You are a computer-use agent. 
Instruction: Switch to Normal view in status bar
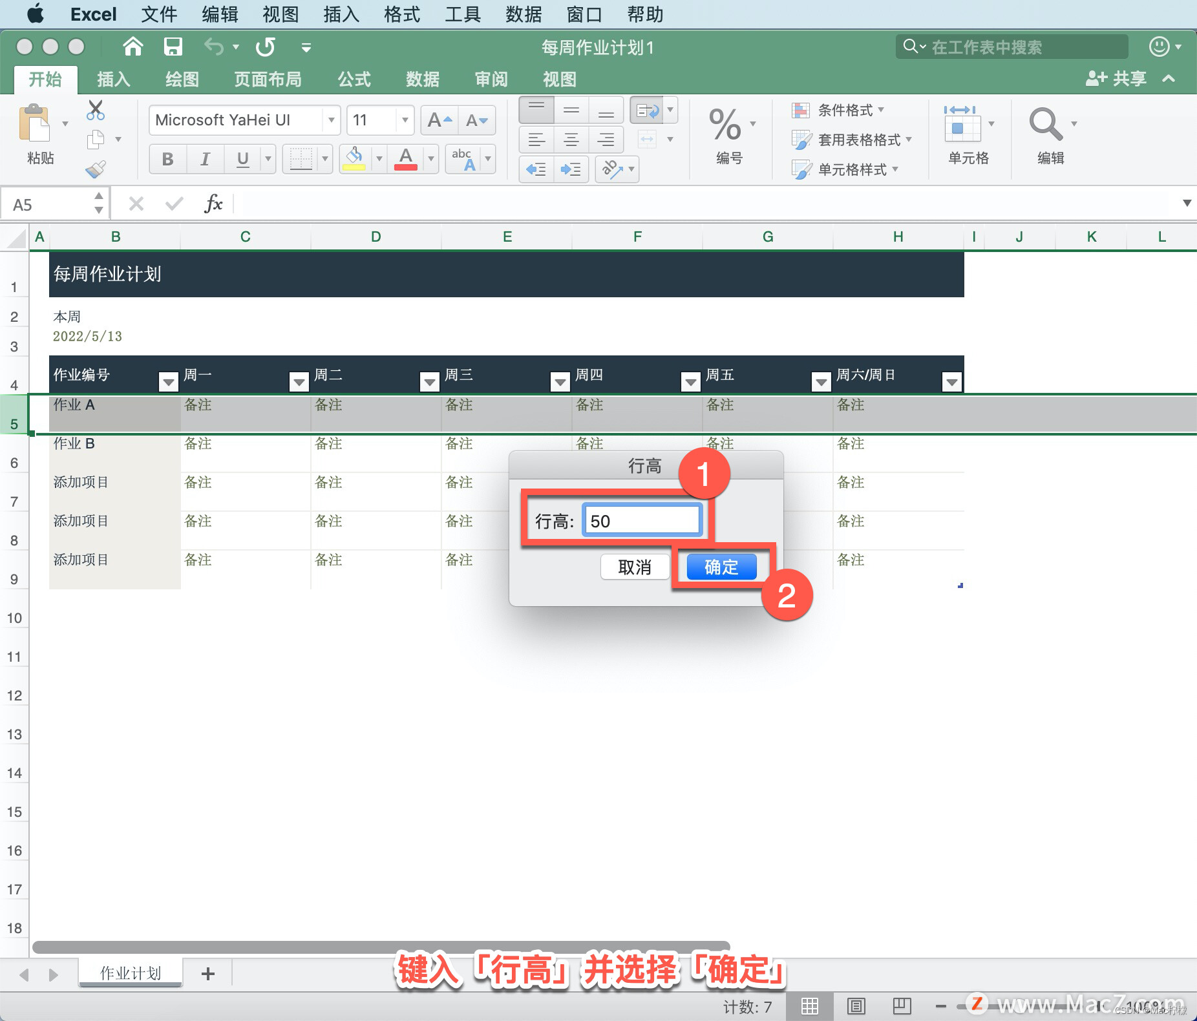click(x=809, y=1006)
